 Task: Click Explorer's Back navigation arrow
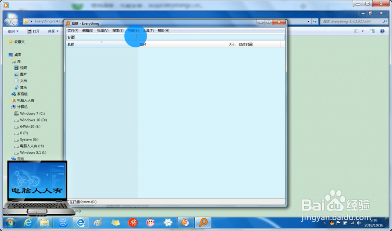click(x=7, y=22)
